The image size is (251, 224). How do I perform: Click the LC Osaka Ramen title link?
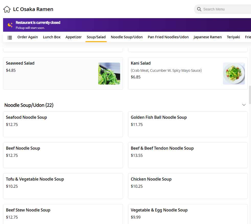pos(33,9)
